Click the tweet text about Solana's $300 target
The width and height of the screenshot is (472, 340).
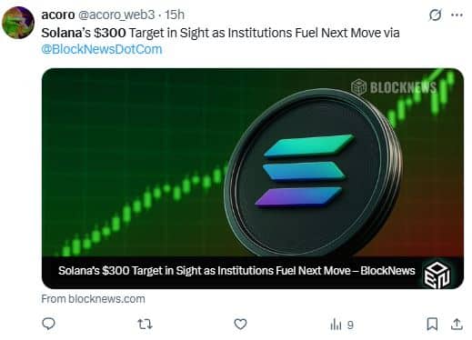pyautogui.click(x=220, y=33)
